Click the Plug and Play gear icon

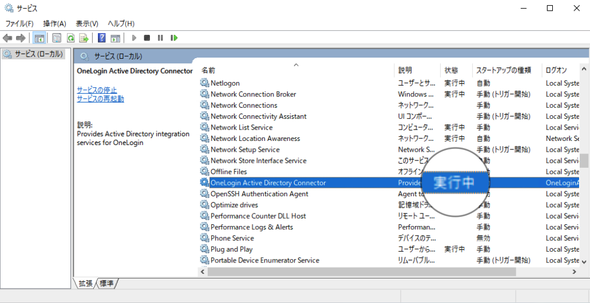(x=204, y=249)
